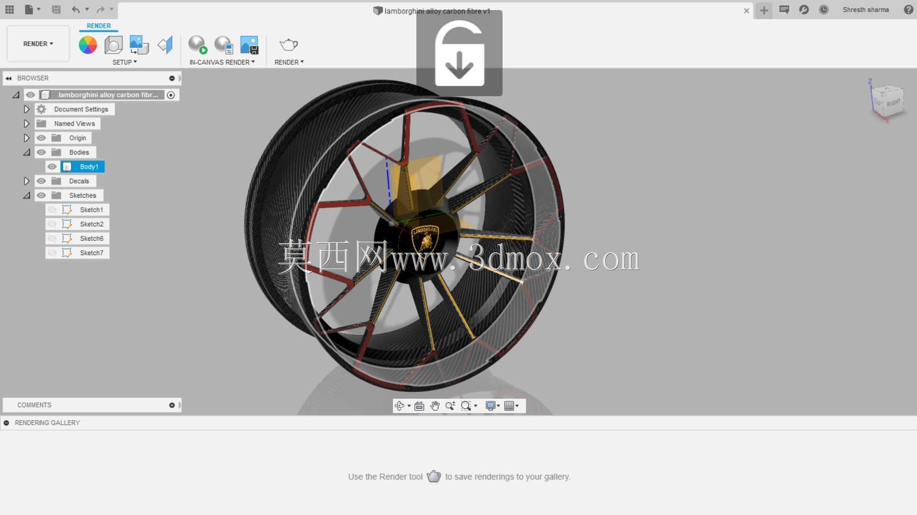
Task: Open the Scene Settings tool
Action: [x=113, y=45]
